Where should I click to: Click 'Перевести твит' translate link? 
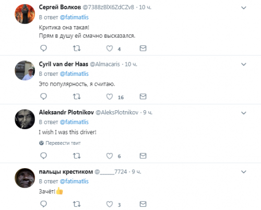point(60,143)
